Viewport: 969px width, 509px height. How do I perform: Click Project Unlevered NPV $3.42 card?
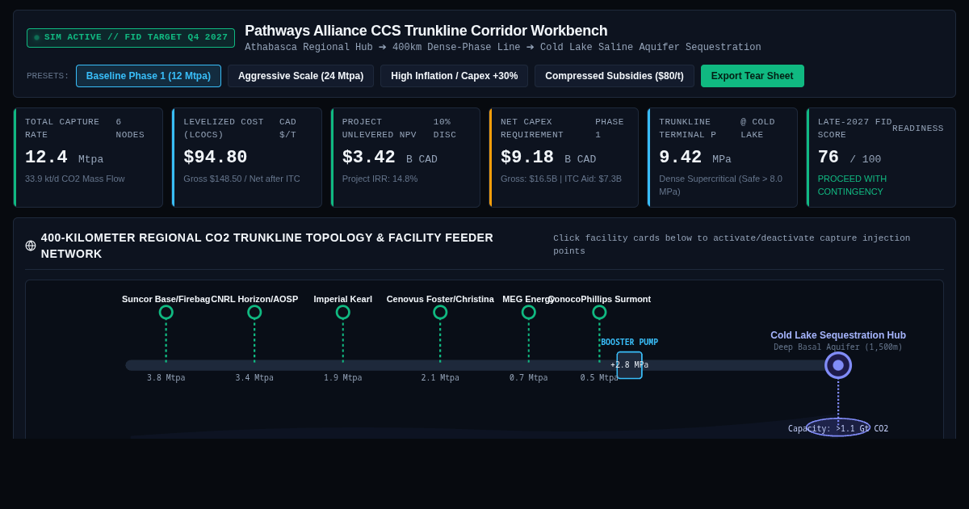pos(405,158)
